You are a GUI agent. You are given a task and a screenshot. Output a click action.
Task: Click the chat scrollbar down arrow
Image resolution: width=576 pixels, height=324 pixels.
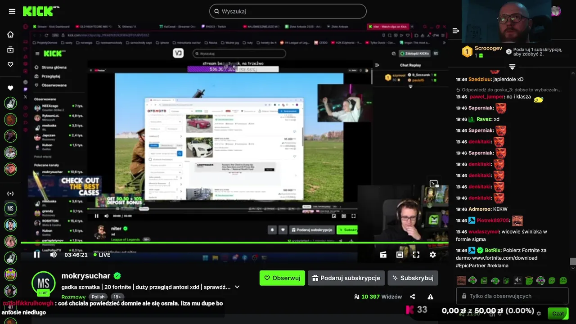pyautogui.click(x=572, y=268)
